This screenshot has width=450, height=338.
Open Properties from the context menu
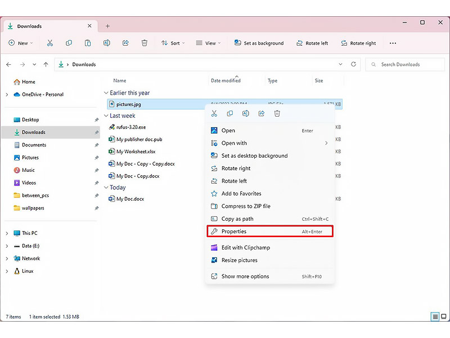coord(270,232)
